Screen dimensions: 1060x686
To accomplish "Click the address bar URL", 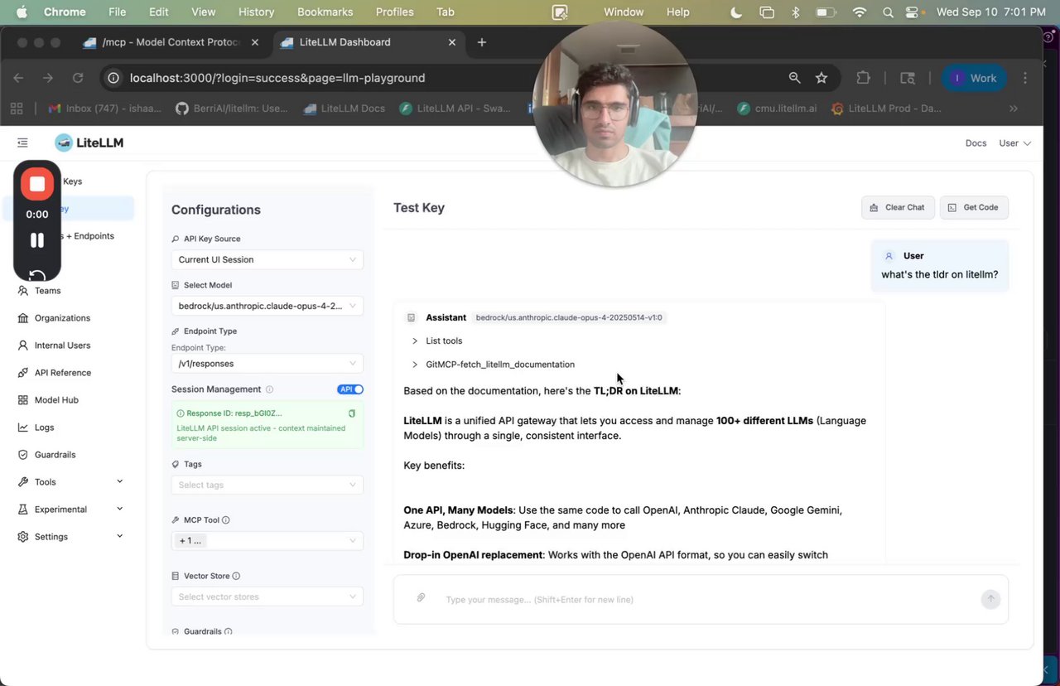I will pyautogui.click(x=277, y=78).
